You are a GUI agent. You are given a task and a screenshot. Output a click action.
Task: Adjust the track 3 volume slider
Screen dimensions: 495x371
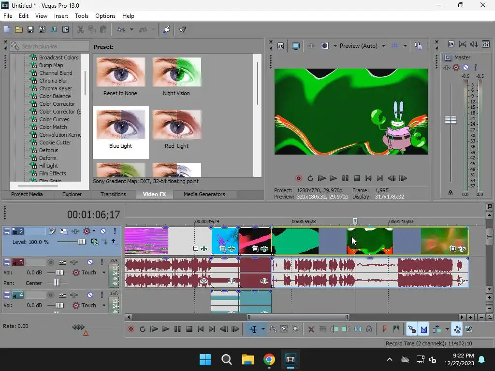click(59, 272)
